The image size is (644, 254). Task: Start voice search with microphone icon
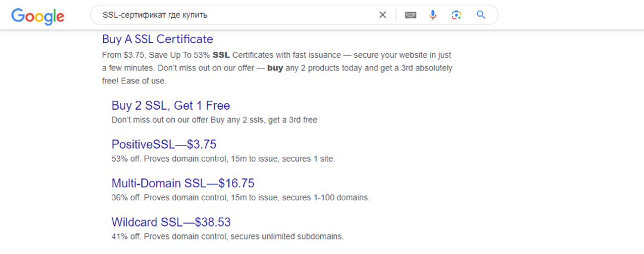(x=434, y=15)
